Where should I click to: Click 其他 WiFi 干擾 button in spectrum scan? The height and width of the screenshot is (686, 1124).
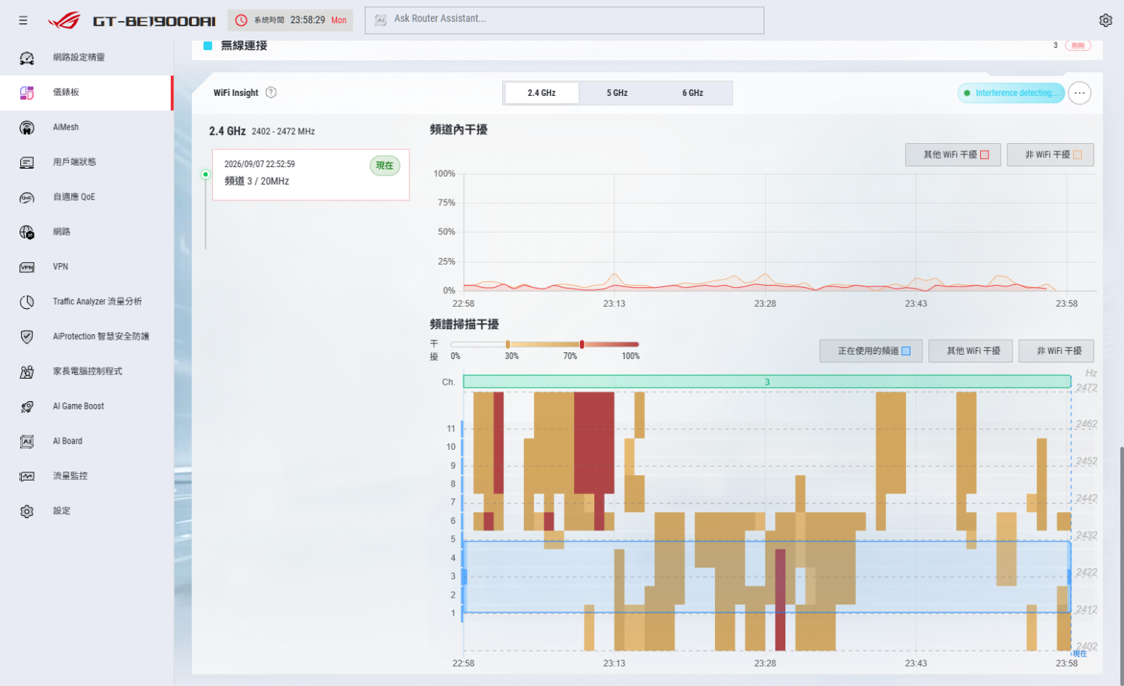(x=970, y=351)
